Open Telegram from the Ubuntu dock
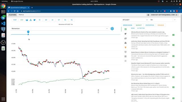 click(3, 18)
